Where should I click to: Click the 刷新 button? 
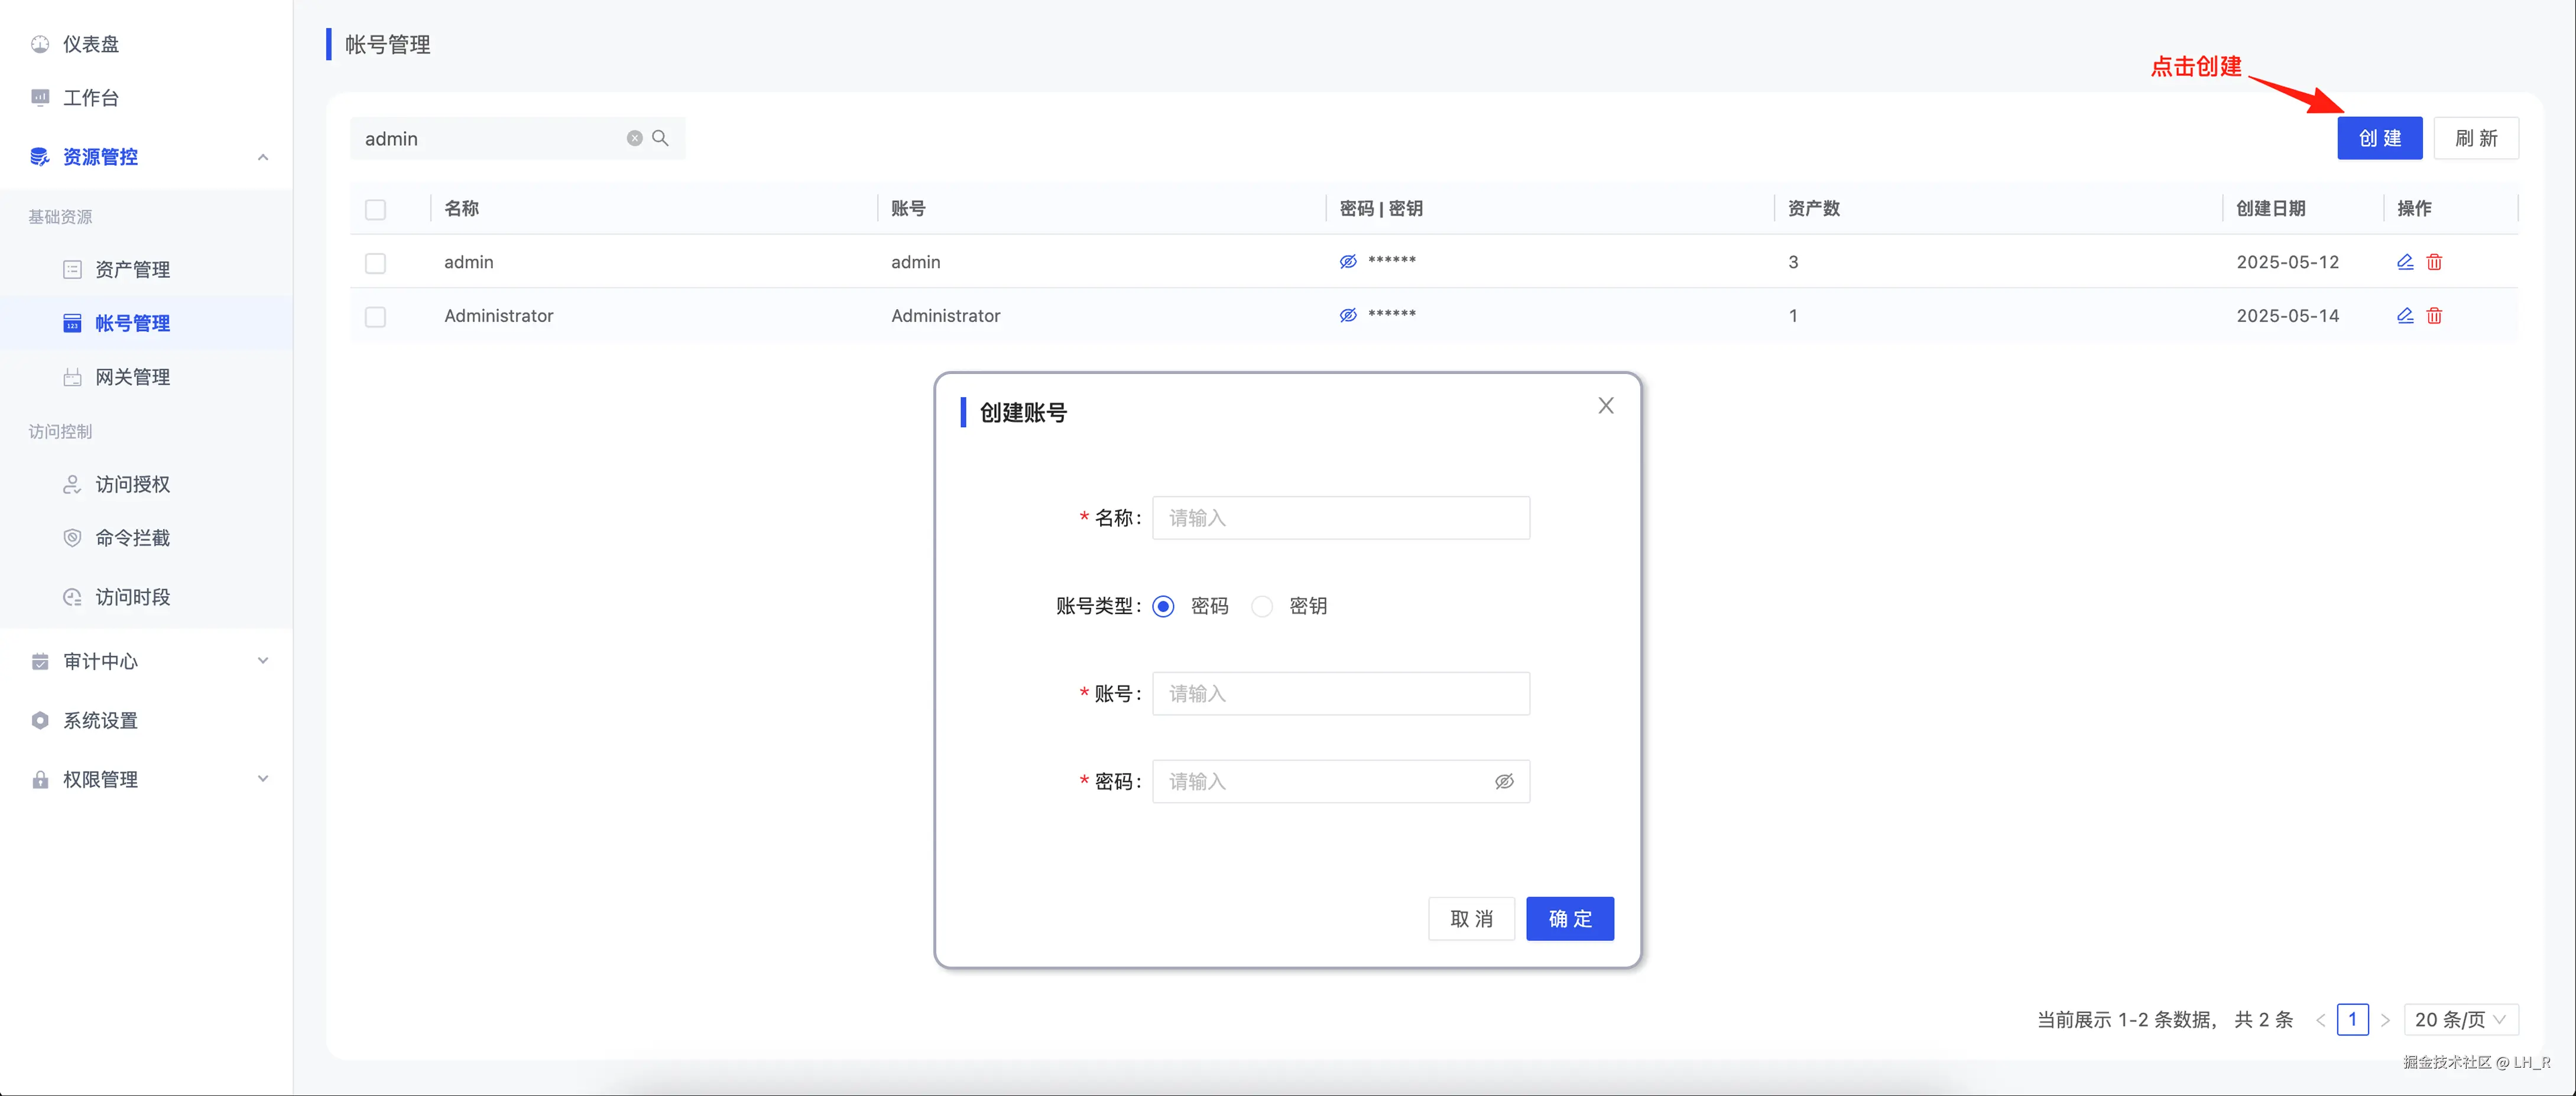[x=2475, y=138]
